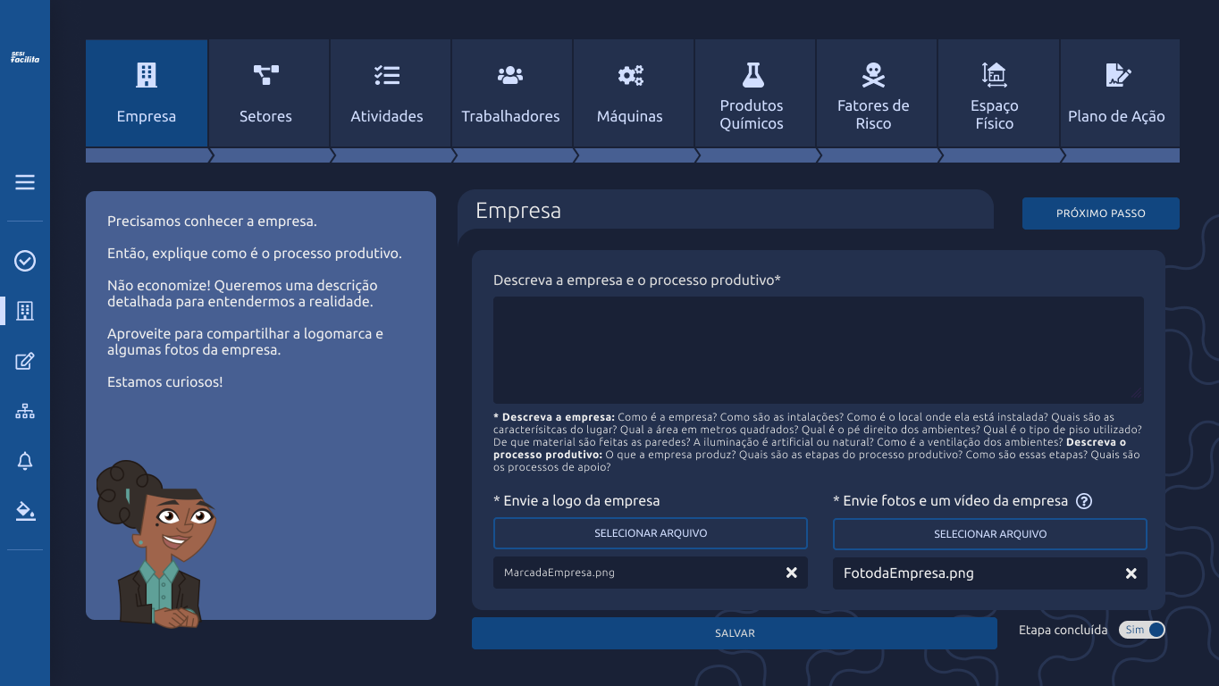Image resolution: width=1219 pixels, height=686 pixels.
Task: Click the assistant character illustration
Action: (x=156, y=543)
